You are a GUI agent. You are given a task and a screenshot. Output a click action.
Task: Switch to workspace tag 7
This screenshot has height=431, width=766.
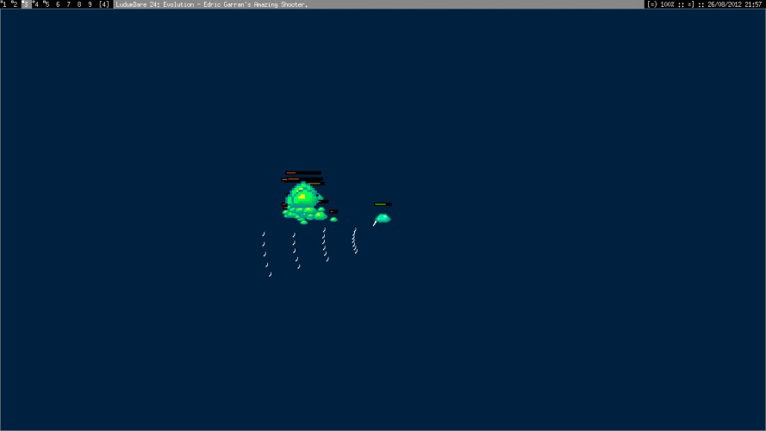tap(68, 4)
